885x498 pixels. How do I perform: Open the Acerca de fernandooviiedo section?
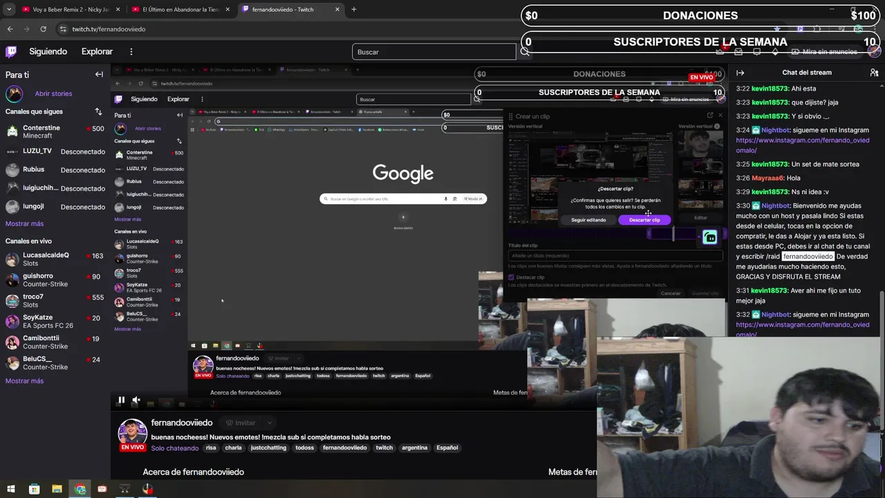point(193,472)
